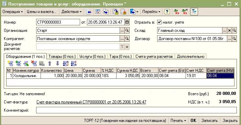Switch to Тара (0 поз.) tab
Screen dimensions: 241x125
[120, 57]
